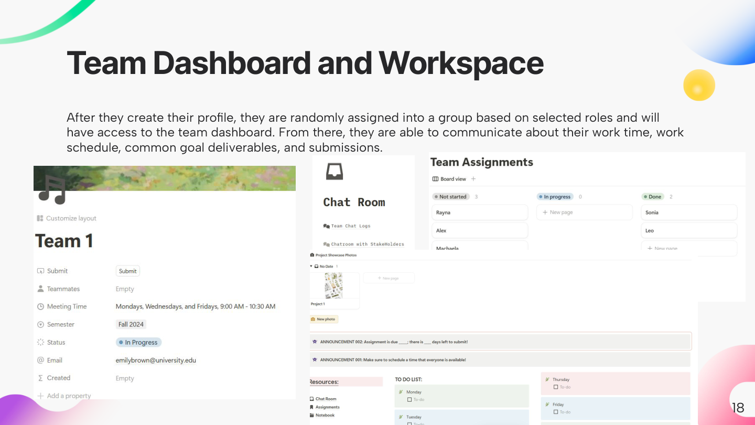Click the email emilybrown@university.edu
Image resolution: width=755 pixels, height=425 pixels.
(156, 360)
